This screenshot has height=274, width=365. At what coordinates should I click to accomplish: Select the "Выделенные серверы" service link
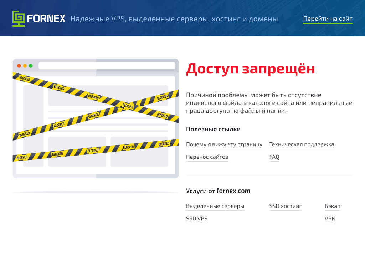pyautogui.click(x=215, y=206)
